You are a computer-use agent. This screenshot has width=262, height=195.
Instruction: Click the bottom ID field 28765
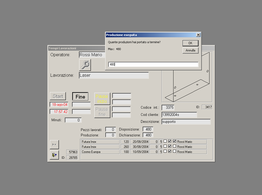click(x=72, y=158)
